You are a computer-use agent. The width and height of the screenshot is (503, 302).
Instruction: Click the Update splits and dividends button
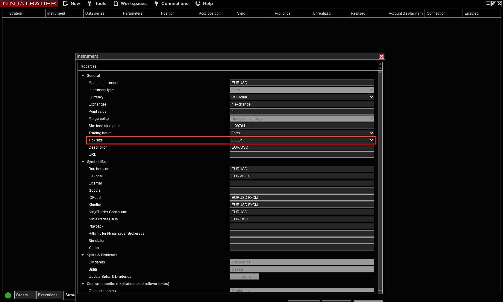(x=244, y=277)
